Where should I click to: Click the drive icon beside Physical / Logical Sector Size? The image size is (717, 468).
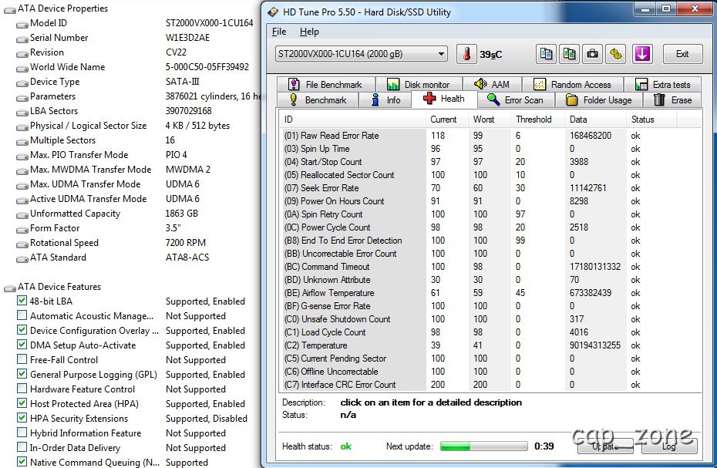[22, 126]
